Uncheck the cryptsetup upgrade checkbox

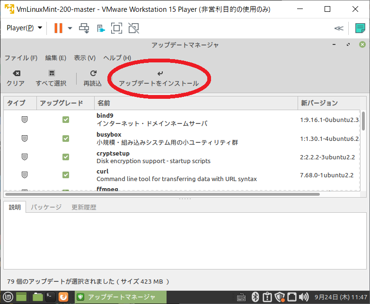tap(66, 157)
